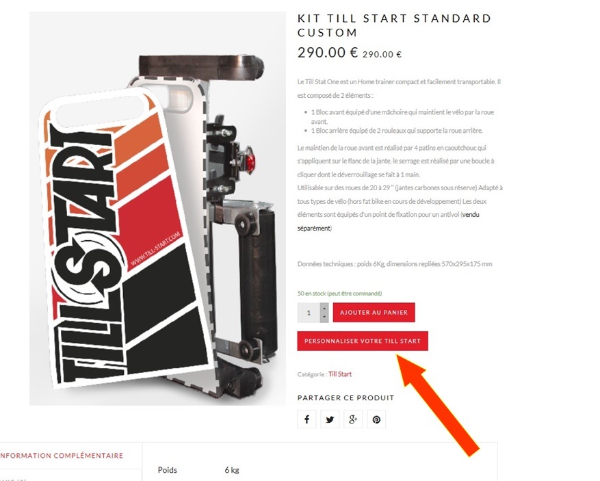Share the product on Facebook

coord(306,419)
